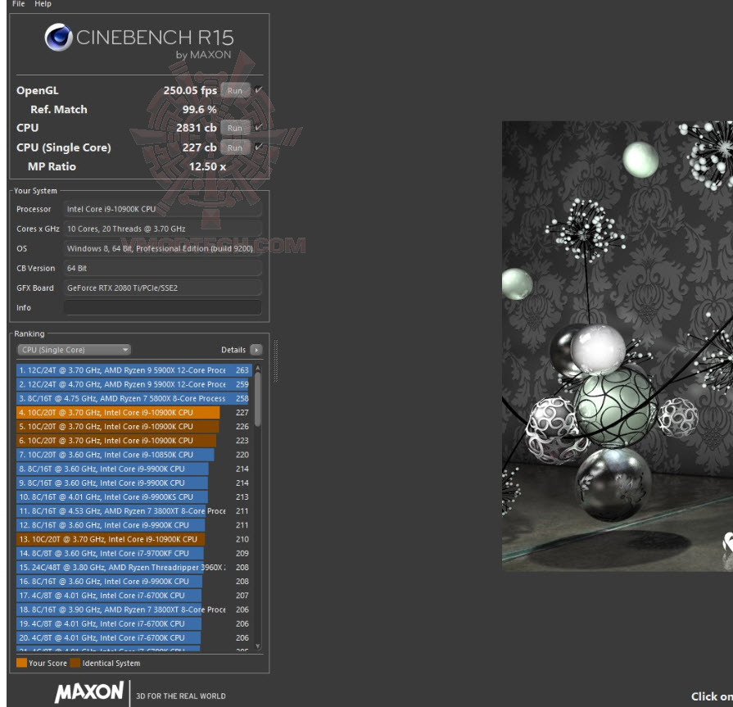Select rank 20 i7-6700K entry
Viewport: 733px width, 707px height.
coord(134,637)
